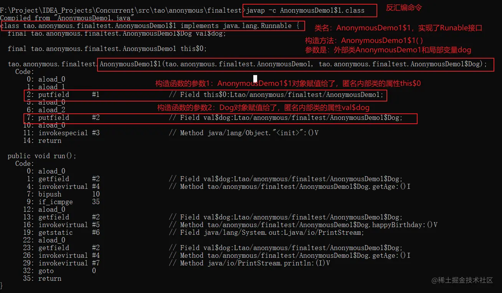The height and width of the screenshot is (293, 502).
Task: Click the java/lang/System.out field comment
Action: click(267, 232)
